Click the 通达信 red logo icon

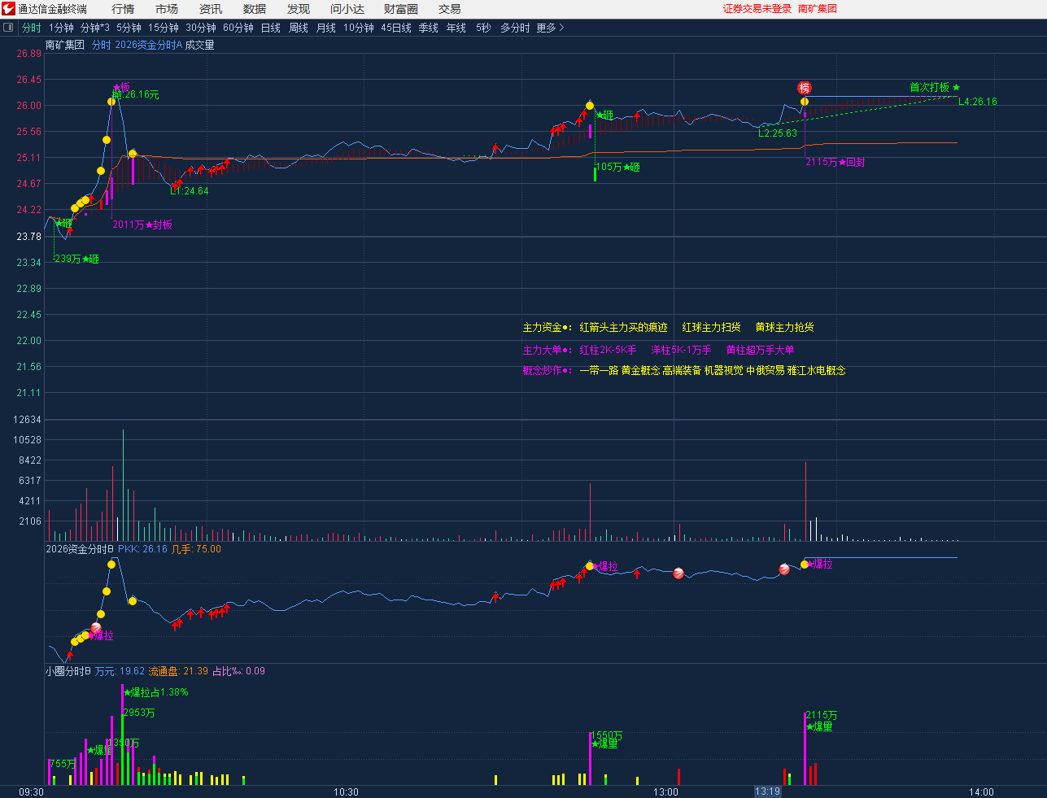(8, 9)
